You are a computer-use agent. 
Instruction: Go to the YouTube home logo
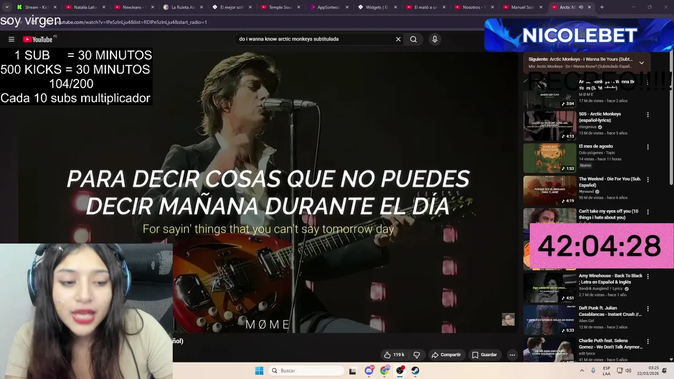37,39
